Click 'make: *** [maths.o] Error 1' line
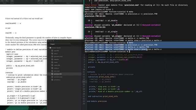This screenshot has height=110, width=196. pos(99,9)
